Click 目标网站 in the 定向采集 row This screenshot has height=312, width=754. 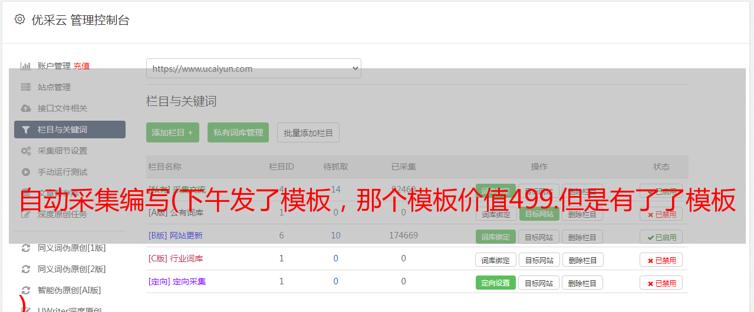click(x=539, y=283)
